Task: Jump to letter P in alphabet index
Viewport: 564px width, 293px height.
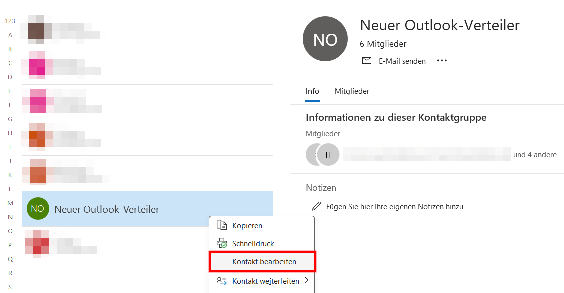Action: (10, 245)
